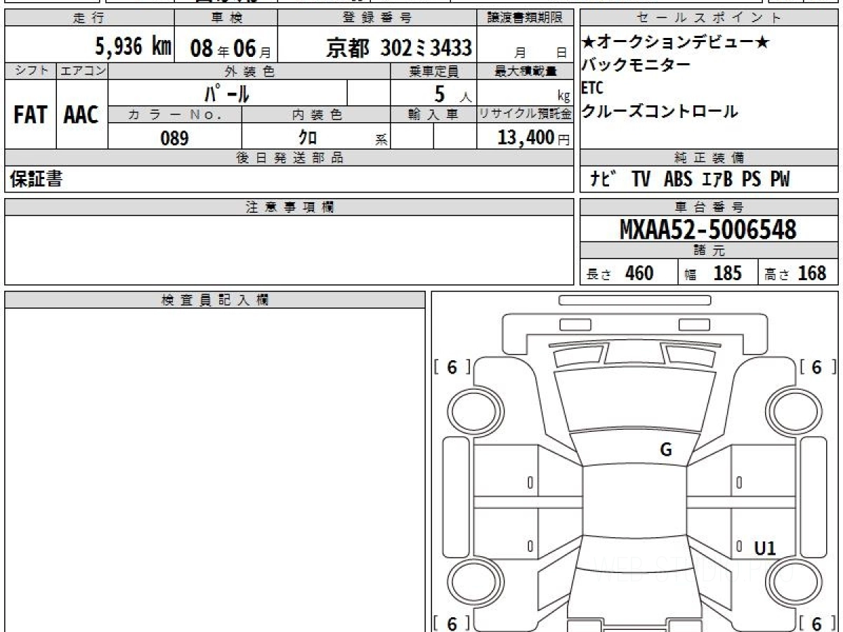
Task: Select inspection date 08年06月
Action: [230, 48]
